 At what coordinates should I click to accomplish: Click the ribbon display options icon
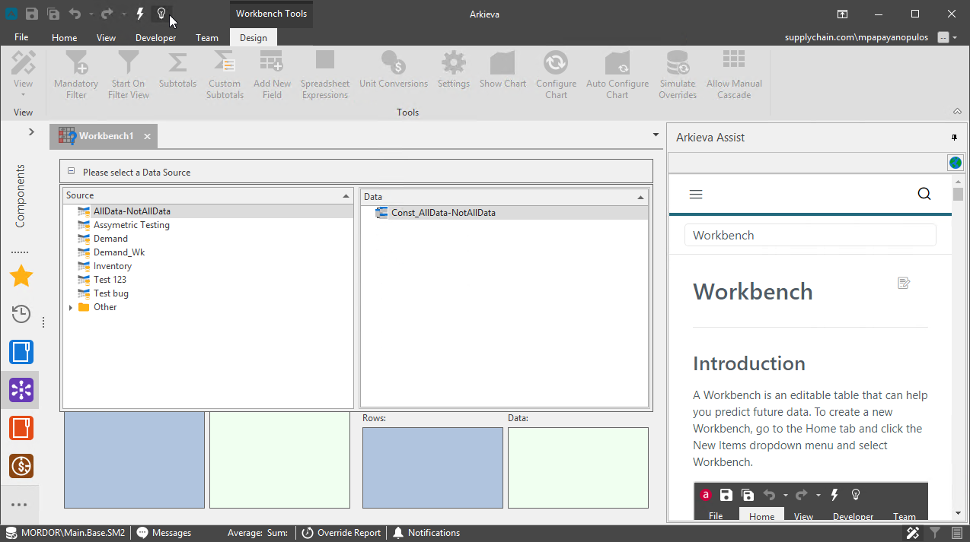coord(843,14)
